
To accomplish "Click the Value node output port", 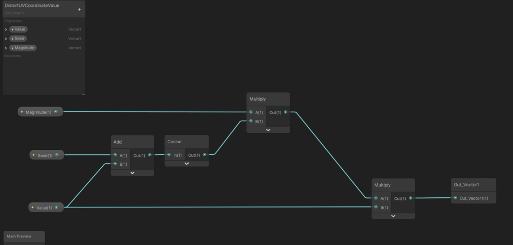I will coord(57,207).
